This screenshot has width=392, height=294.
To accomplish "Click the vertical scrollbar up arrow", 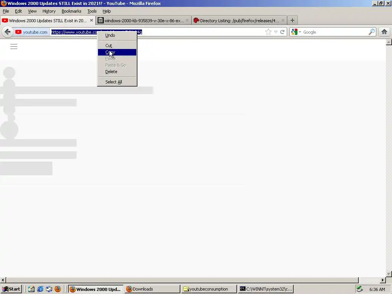I will pyautogui.click(x=389, y=42).
